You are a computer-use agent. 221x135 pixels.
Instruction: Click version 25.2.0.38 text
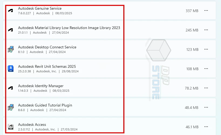tap(24, 71)
